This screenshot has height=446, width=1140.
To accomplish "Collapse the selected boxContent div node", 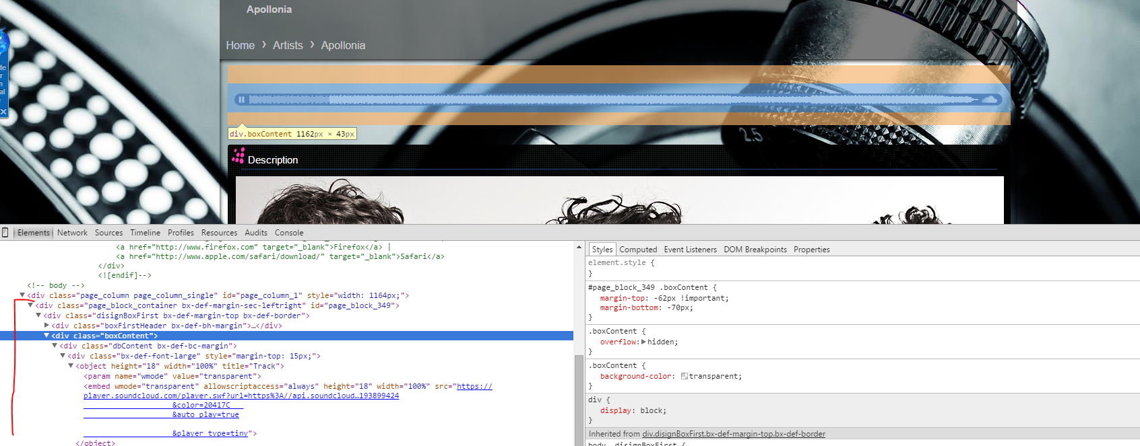I will (x=46, y=336).
